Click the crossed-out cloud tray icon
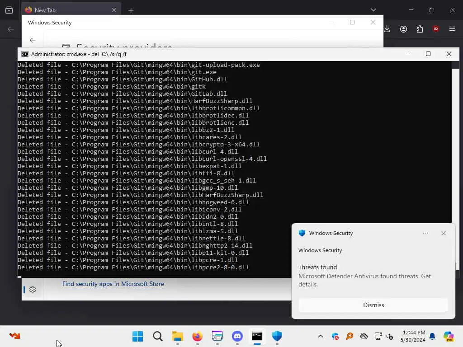The height and width of the screenshot is (347, 463). click(364, 336)
